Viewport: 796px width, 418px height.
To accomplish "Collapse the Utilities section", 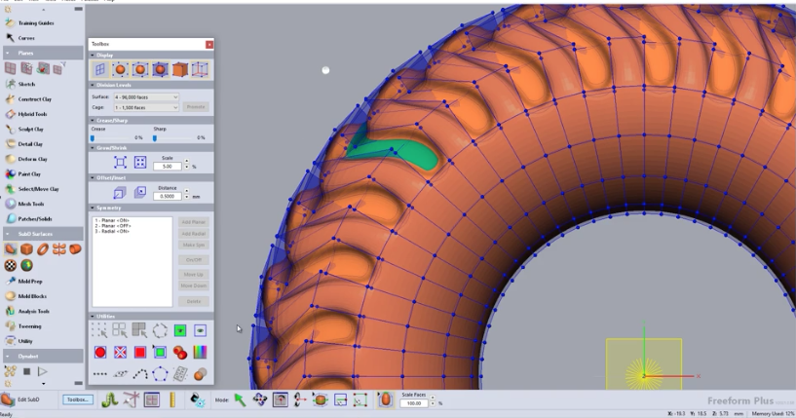I will [93, 317].
